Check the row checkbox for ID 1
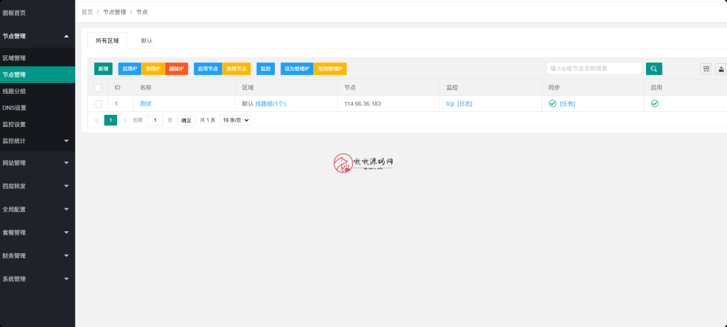This screenshot has width=727, height=327. point(98,104)
